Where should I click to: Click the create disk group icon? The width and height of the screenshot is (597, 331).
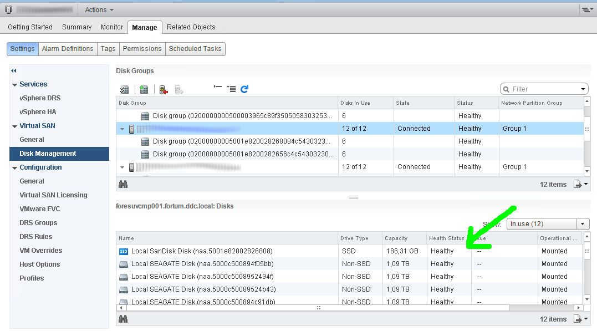pyautogui.click(x=144, y=89)
